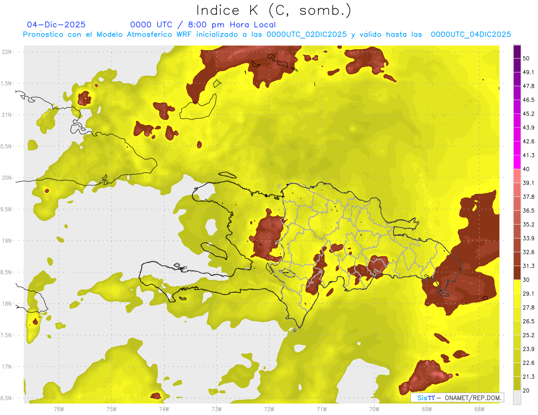Viewport: 538px width, 415px height.
Task: Click the "17N" latitude label
Action: click(7, 367)
